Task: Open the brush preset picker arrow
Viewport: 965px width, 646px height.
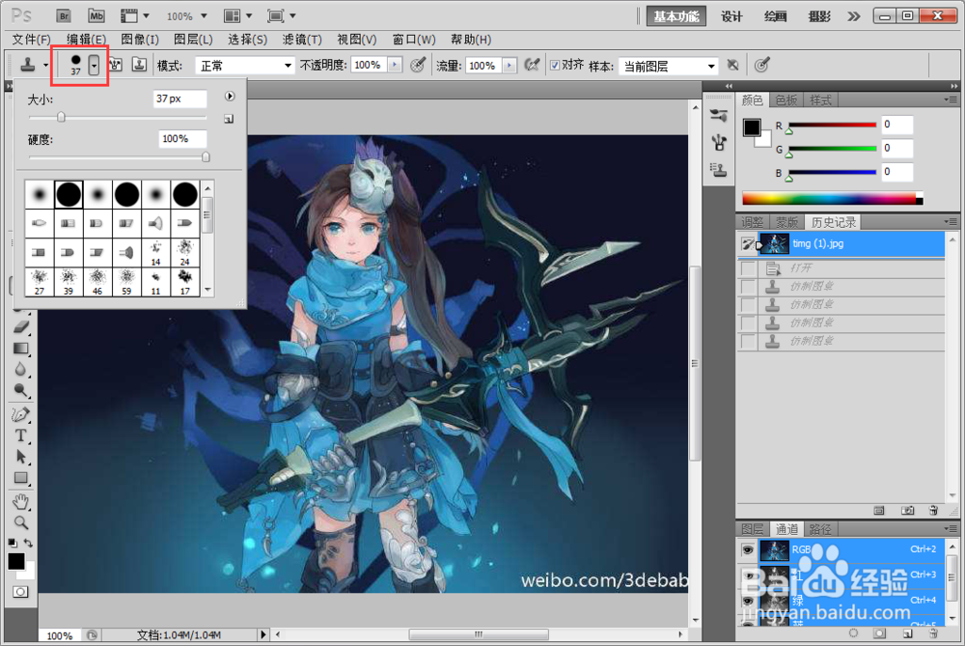Action: click(x=94, y=65)
